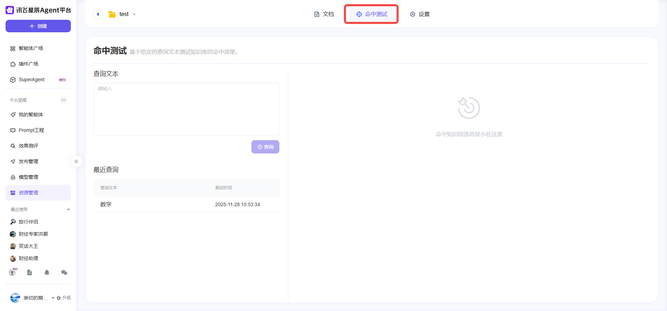
Task: Click the 升级 upgrade link
Action: (64, 298)
